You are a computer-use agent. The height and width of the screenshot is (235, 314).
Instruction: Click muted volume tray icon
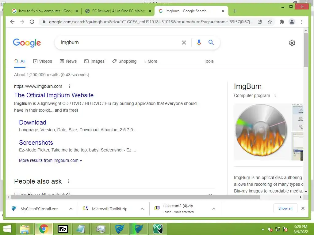click(x=270, y=229)
